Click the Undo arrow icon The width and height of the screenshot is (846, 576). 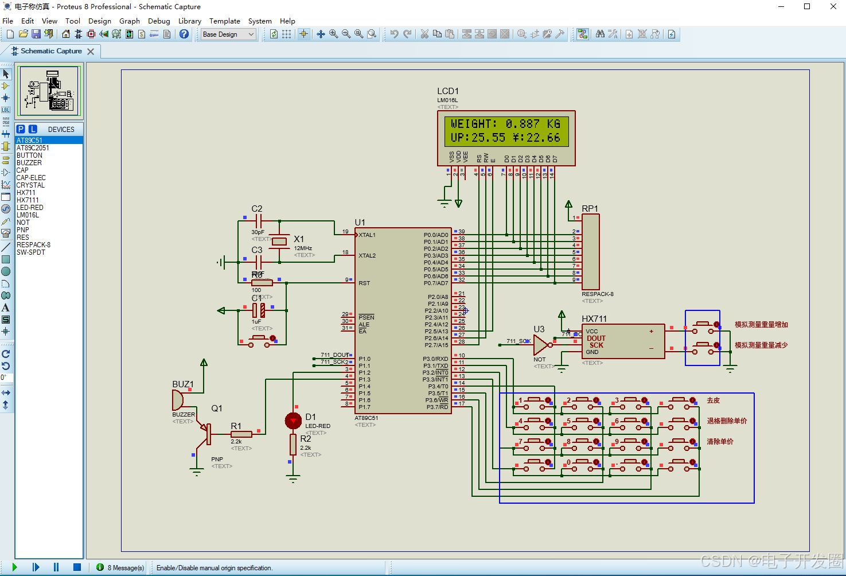point(395,34)
